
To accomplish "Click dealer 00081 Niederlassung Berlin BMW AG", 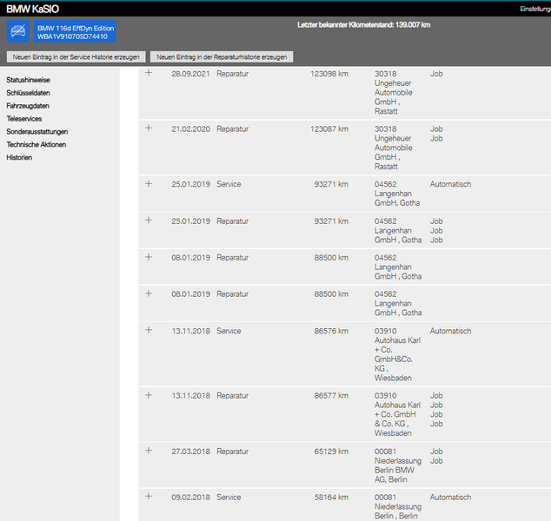I will tap(398, 465).
